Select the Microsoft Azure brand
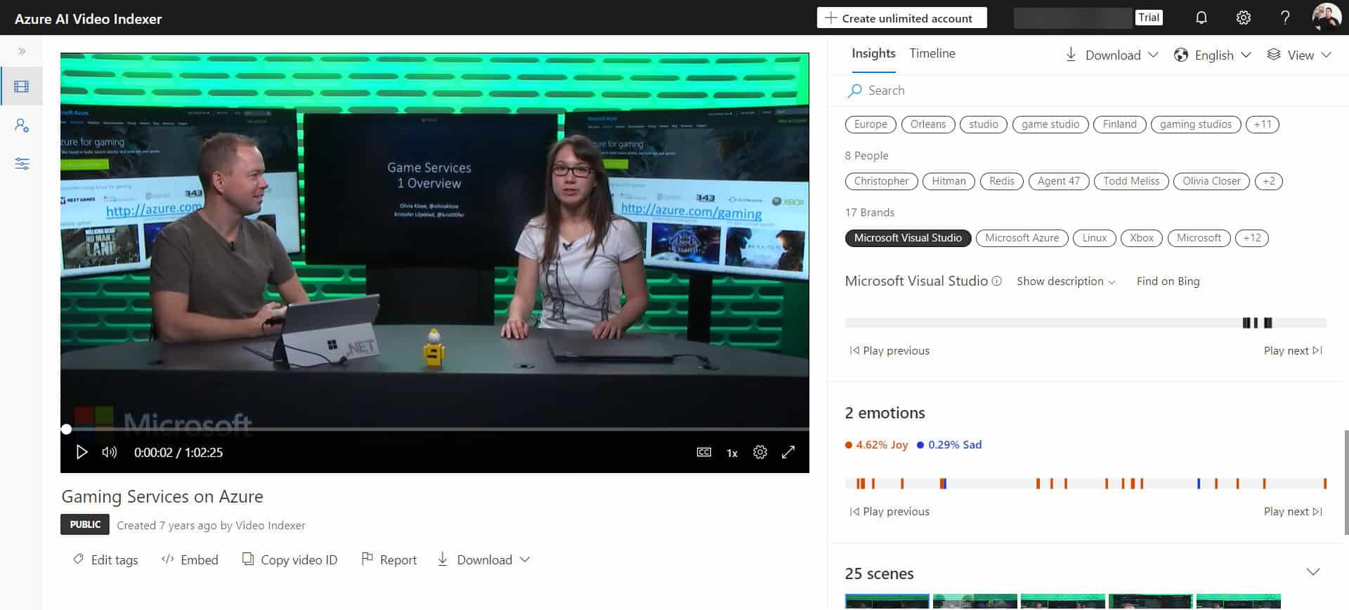This screenshot has height=610, width=1349. (1022, 238)
